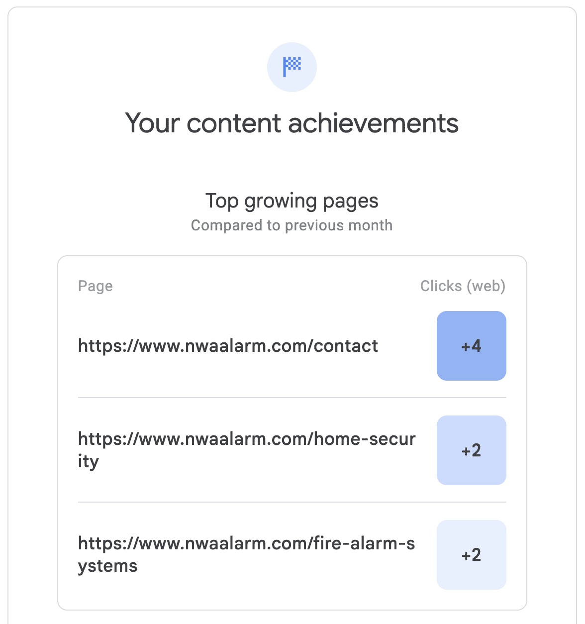Click the checkered flag achievements icon
The width and height of the screenshot is (585, 624).
coord(292,67)
